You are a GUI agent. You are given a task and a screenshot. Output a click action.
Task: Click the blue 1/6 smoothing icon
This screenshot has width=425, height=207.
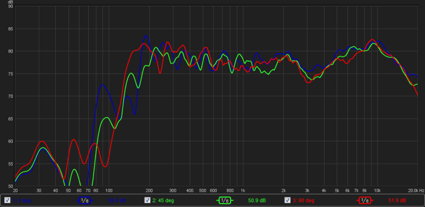(86, 200)
